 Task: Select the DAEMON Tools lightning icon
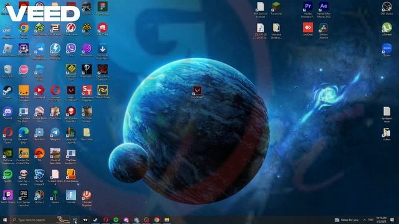55,49
